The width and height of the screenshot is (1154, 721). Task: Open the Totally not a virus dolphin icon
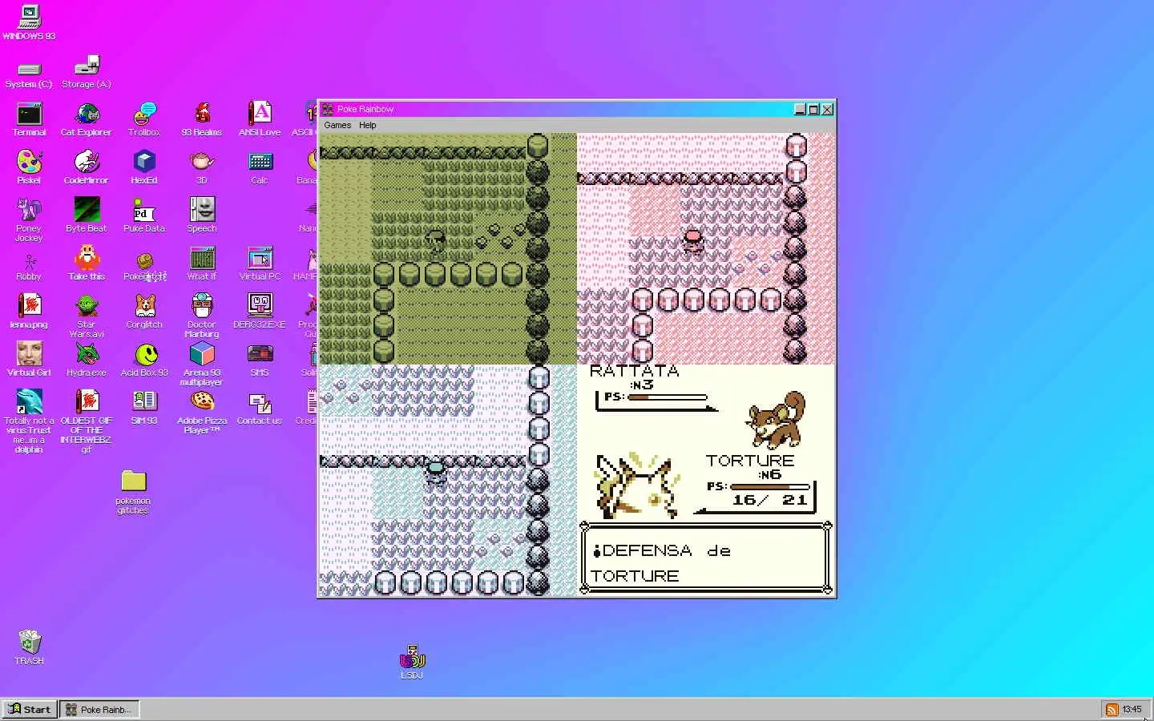(29, 422)
